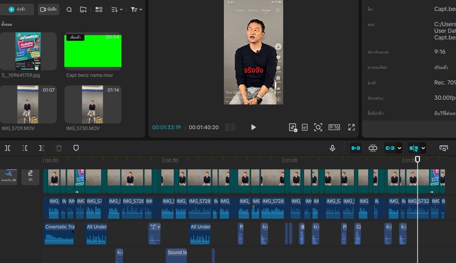Add a marker with shield icon
This screenshot has height=263, width=456.
76,148
